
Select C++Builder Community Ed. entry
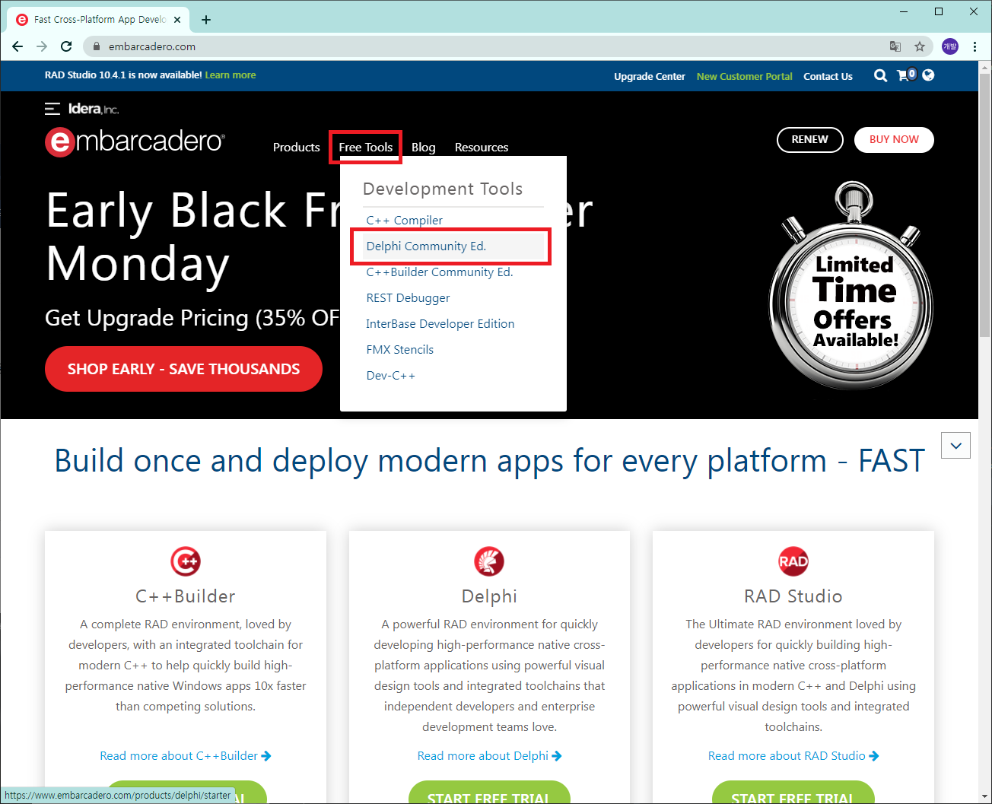click(x=440, y=272)
